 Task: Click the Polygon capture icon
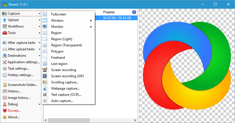45,51
